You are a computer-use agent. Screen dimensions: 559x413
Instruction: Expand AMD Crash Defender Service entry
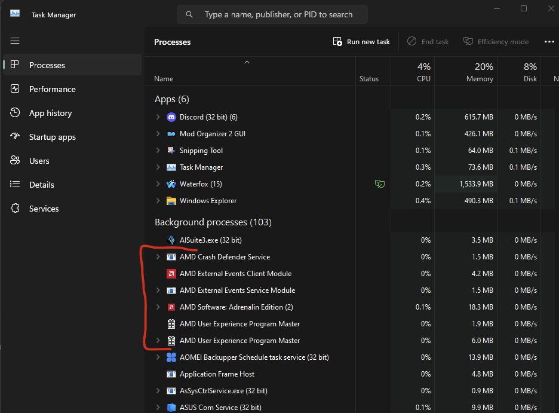158,257
